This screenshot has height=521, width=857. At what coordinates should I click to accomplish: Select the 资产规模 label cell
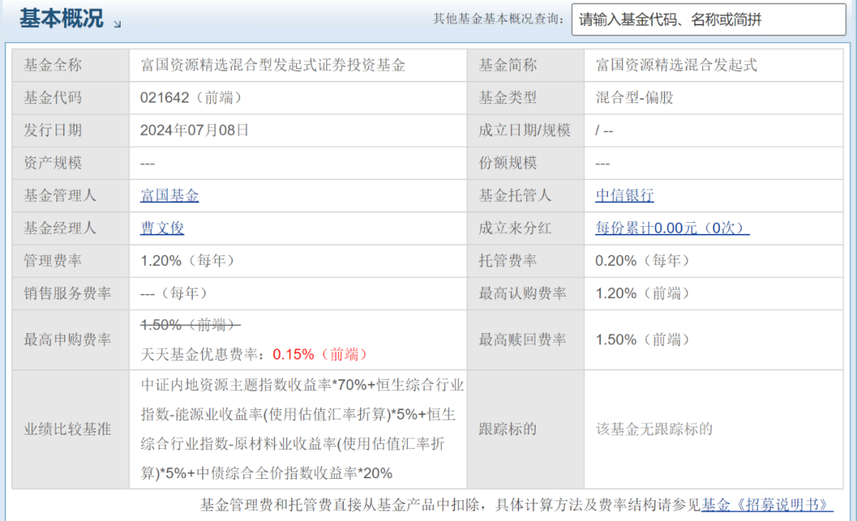pyautogui.click(x=71, y=163)
